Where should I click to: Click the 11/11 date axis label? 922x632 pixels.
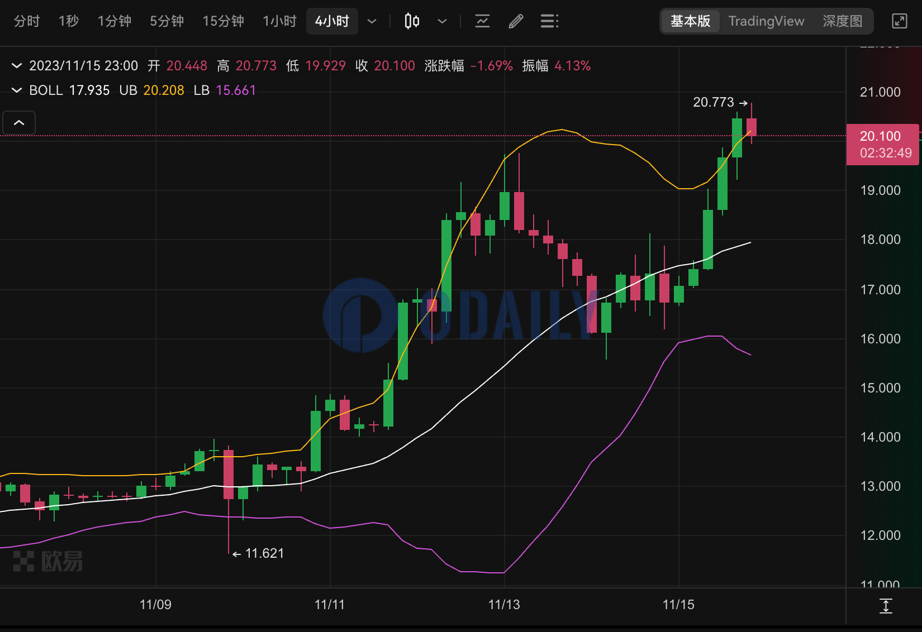(330, 605)
